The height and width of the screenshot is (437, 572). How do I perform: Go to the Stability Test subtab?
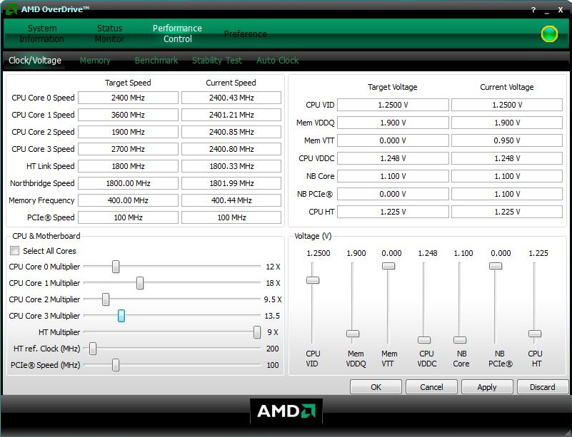[x=216, y=61]
